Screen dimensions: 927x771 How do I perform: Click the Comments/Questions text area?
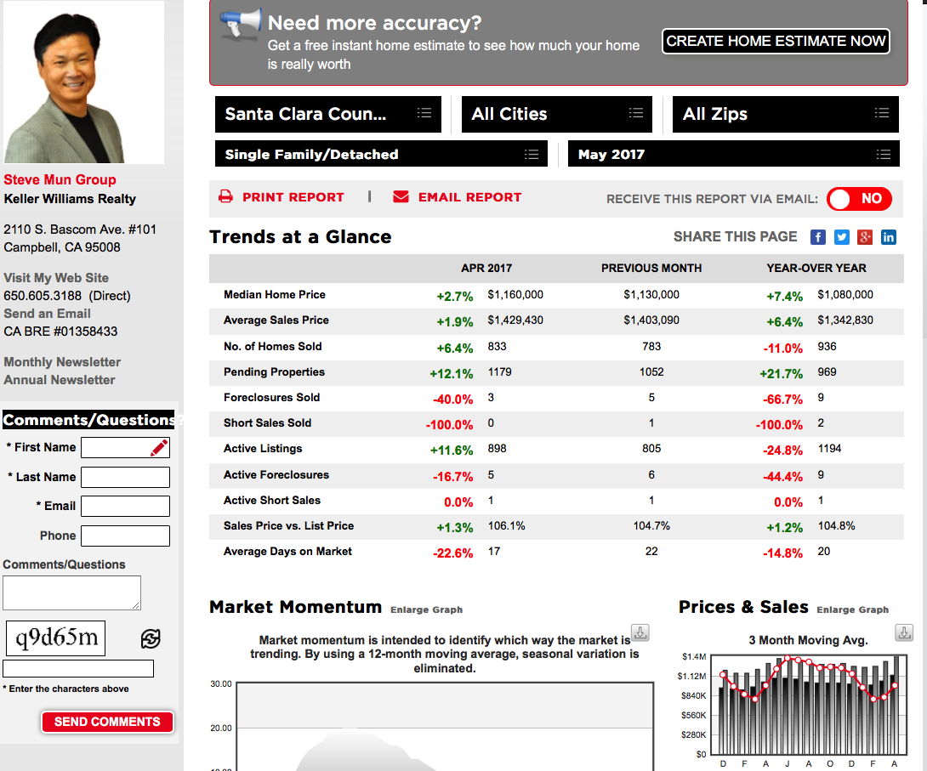[x=71, y=592]
